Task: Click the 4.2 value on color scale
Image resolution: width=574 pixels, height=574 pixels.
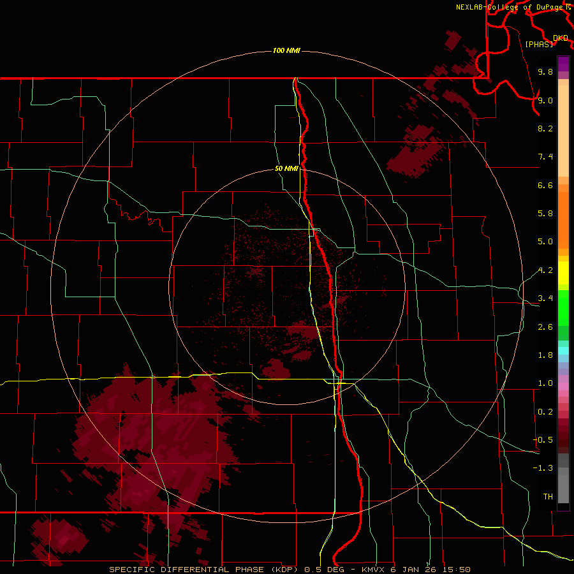Action: pyautogui.click(x=545, y=270)
